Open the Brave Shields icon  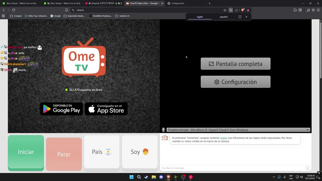pyautogui.click(x=243, y=10)
